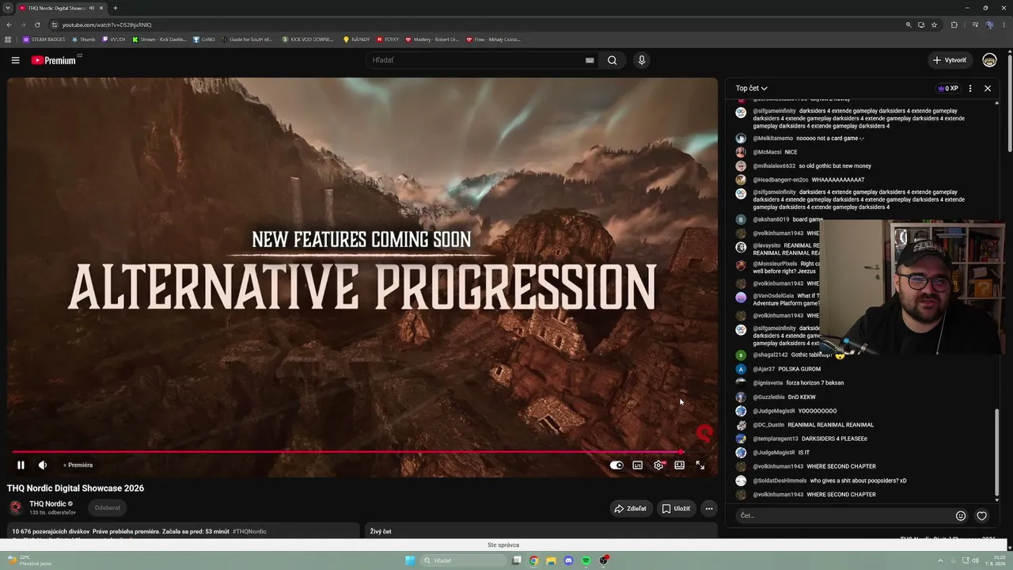The image size is (1013, 570).
Task: Toggle the autoplay switch in the player
Action: (x=617, y=465)
